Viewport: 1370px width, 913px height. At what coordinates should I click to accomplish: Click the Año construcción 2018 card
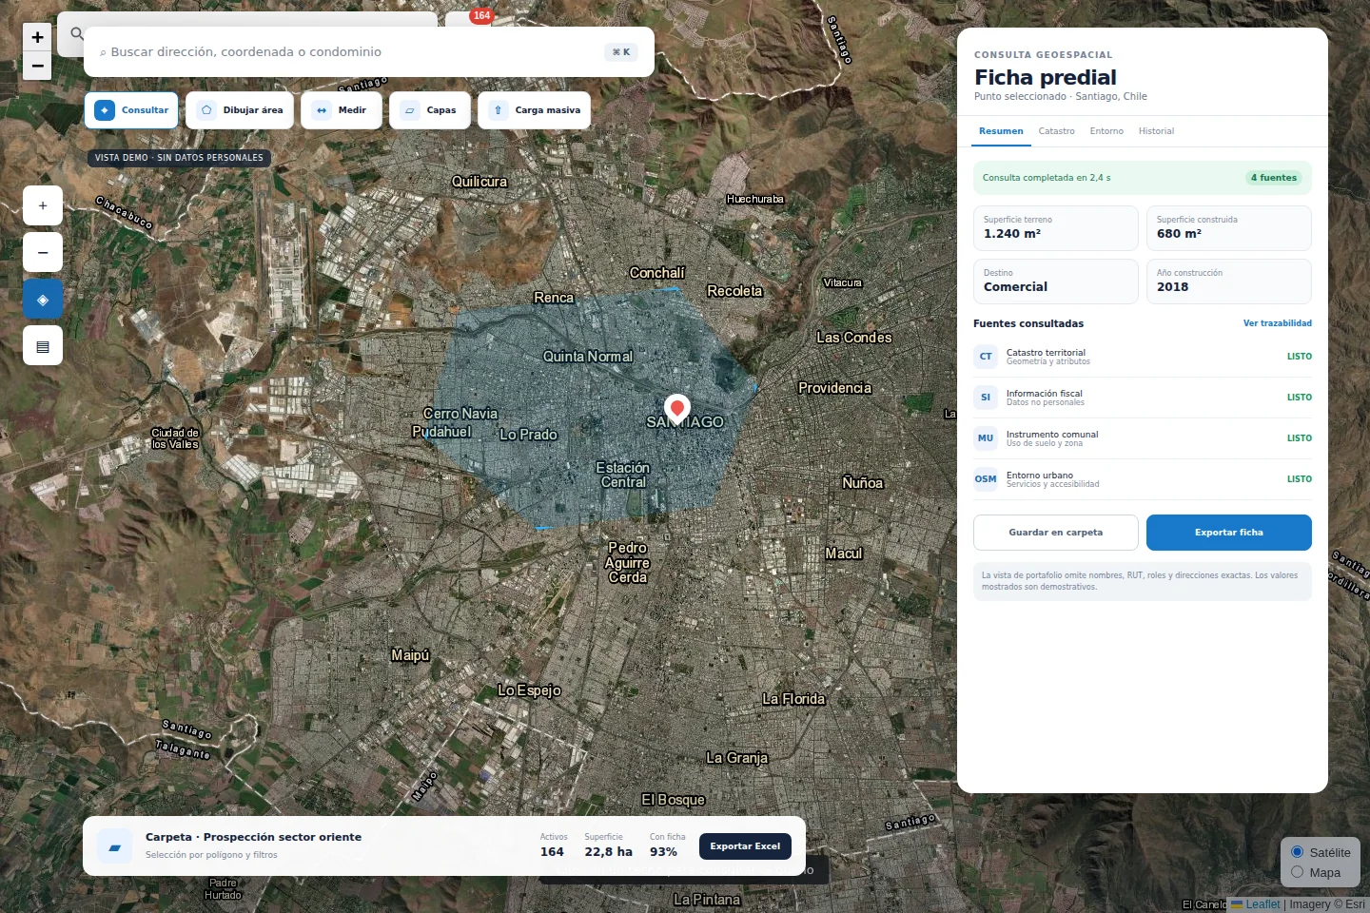pos(1229,282)
